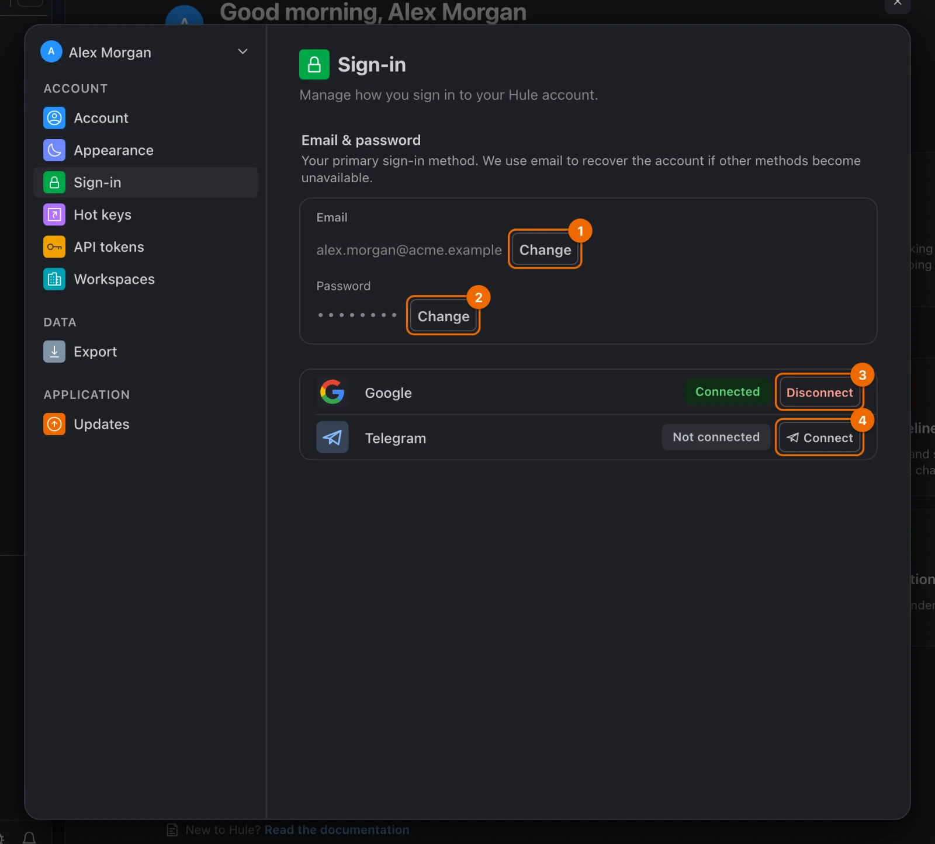Viewport: 935px width, 844px height.
Task: Click the alex.morgan@acme.example email text
Action: point(409,250)
